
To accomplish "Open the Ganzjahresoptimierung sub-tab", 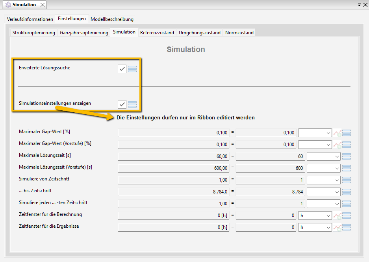I will [x=84, y=33].
